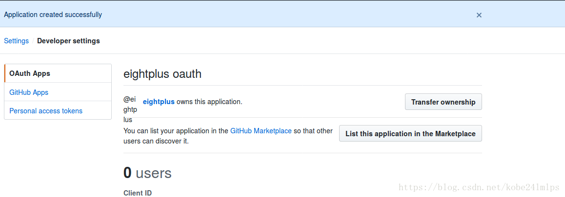The image size is (565, 197).
Task: Open Personal access tokens in sidebar
Action: tap(58, 111)
